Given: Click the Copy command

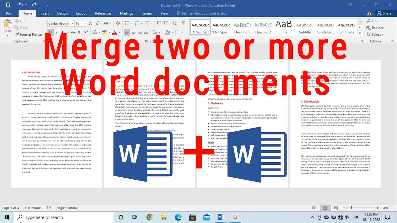Looking at the screenshot, I should pos(21,28).
